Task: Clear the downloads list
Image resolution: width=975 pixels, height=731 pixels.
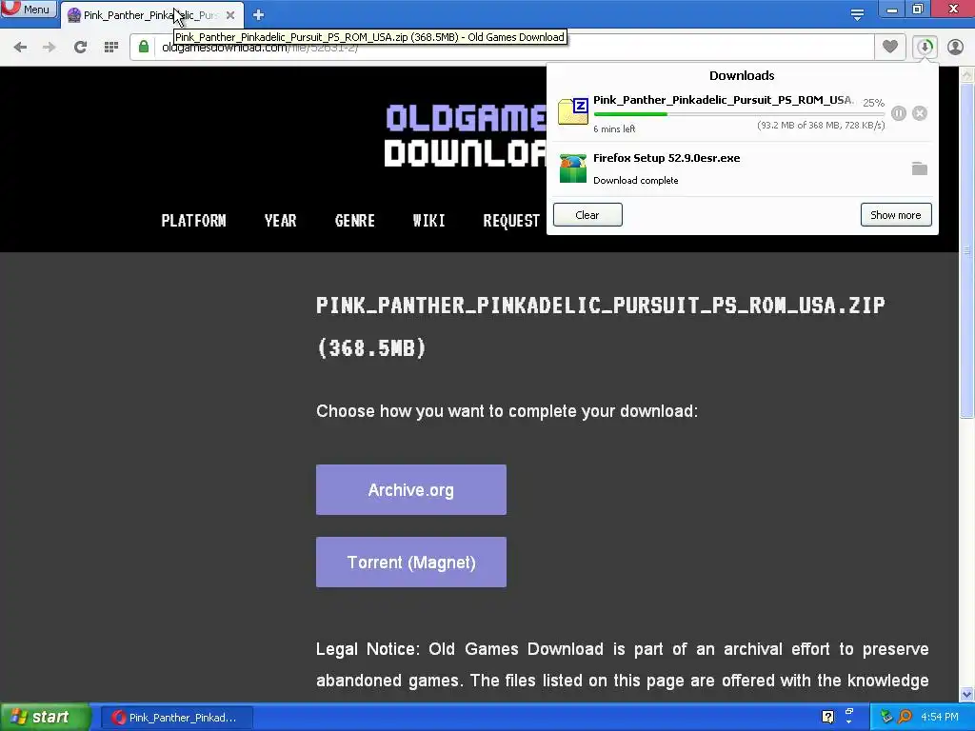Action: click(x=587, y=215)
